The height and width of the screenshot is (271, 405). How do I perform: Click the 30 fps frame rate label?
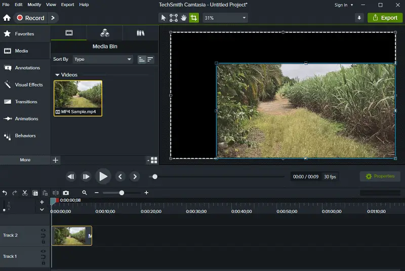point(330,176)
